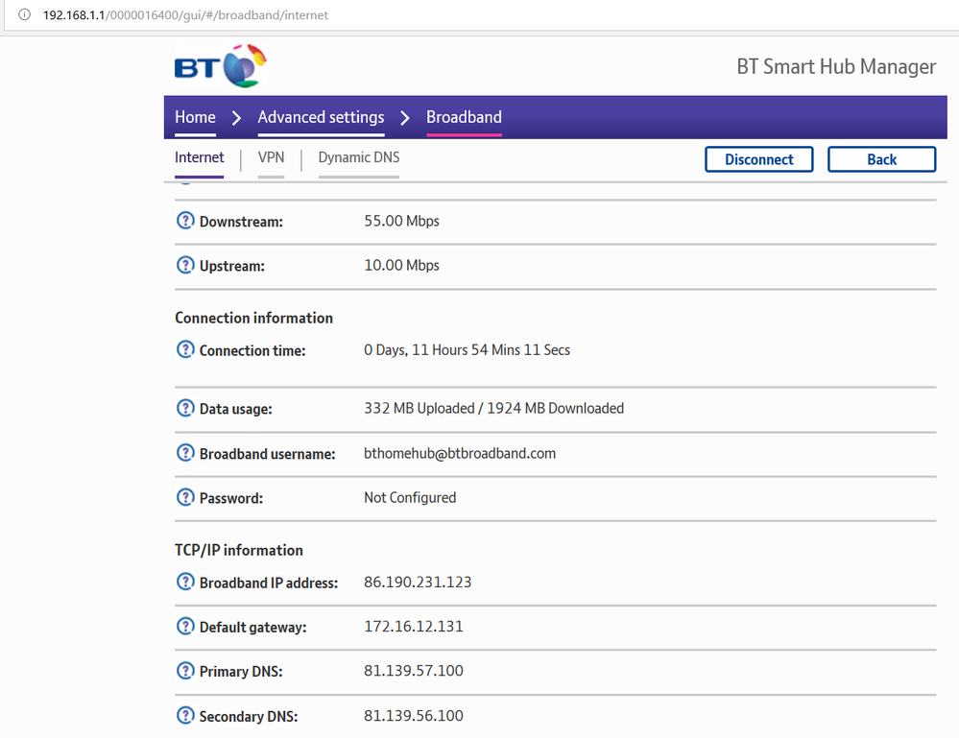
Task: Open help for Default gateway
Action: click(x=184, y=627)
